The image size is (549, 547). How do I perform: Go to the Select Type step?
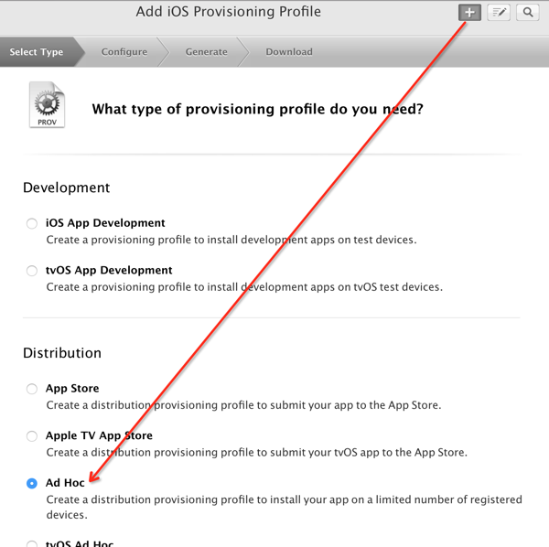[37, 52]
